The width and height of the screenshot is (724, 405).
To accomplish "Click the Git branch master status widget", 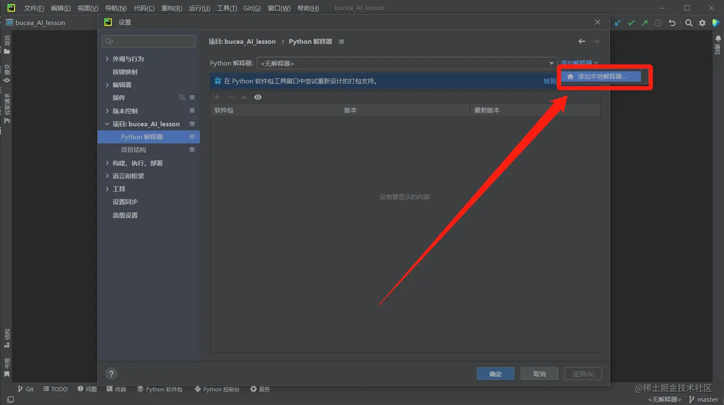I will [703, 400].
